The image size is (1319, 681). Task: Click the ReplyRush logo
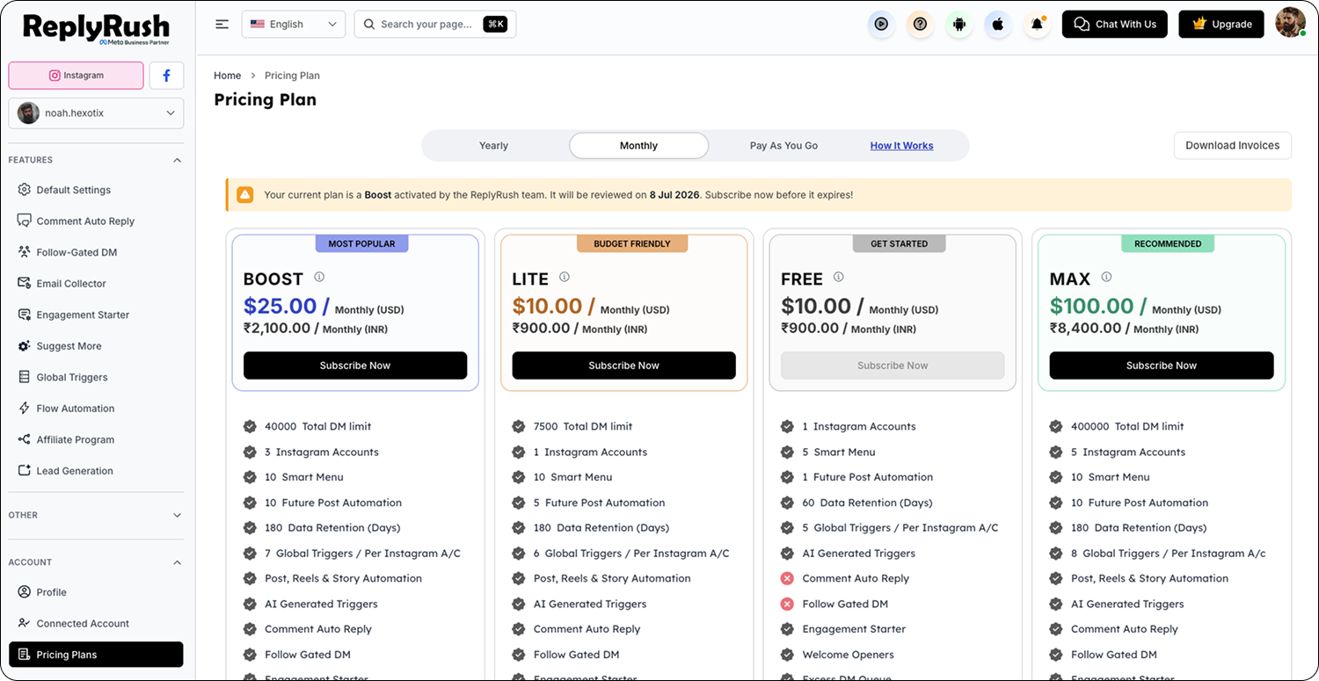pos(96,28)
